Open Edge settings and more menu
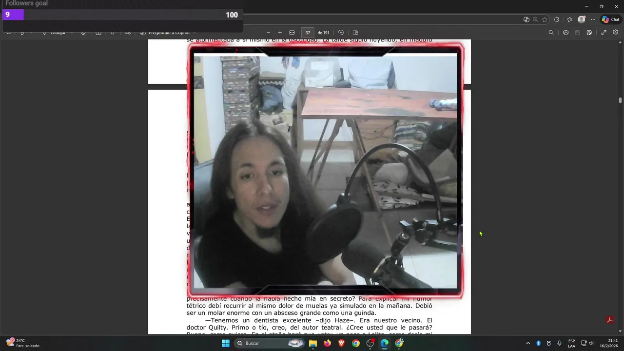The height and width of the screenshot is (351, 624). [x=593, y=19]
